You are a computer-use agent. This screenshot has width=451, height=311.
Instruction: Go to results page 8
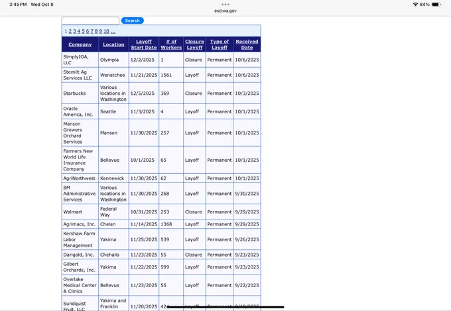[96, 31]
